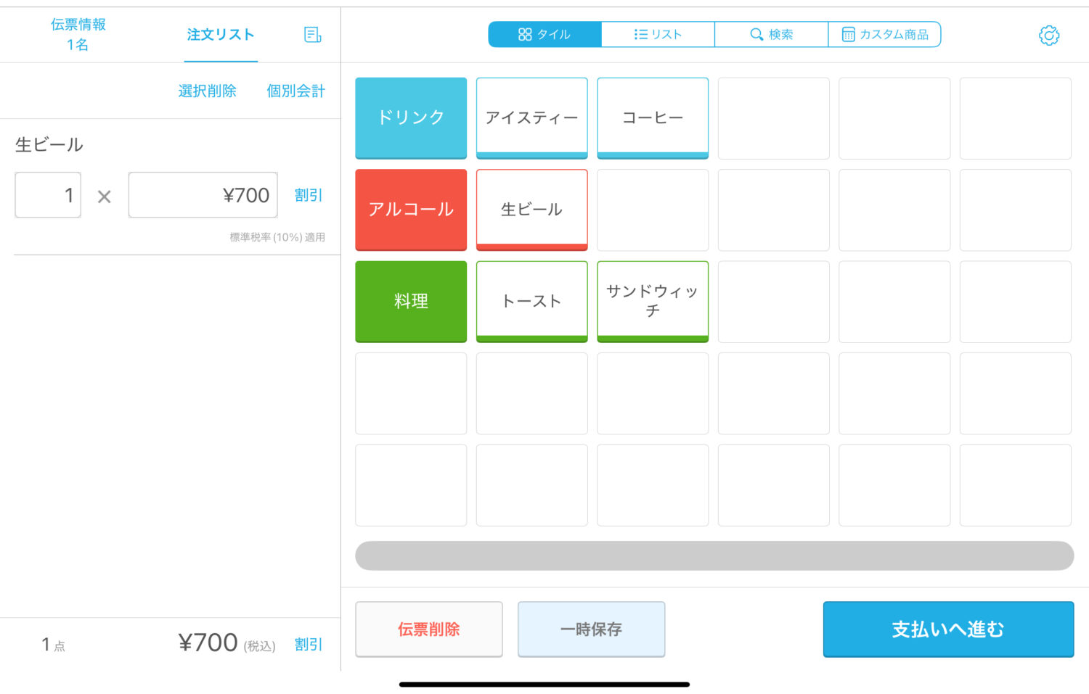Viewport: 1089px width, 694px height.
Task: Add トースト to the order
Action: tap(531, 302)
